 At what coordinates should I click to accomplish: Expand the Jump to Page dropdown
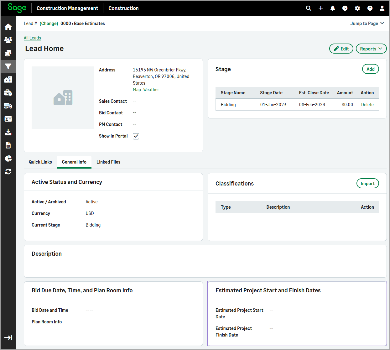click(x=367, y=24)
